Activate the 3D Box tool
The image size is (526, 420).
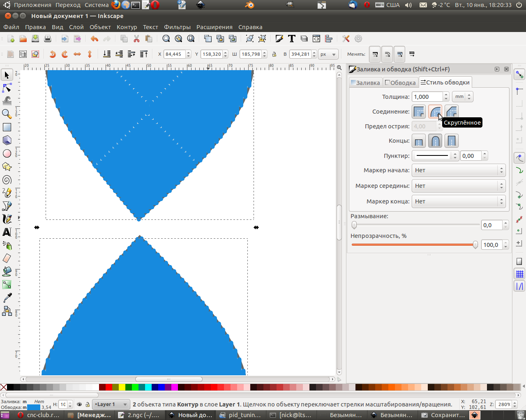coord(7,140)
